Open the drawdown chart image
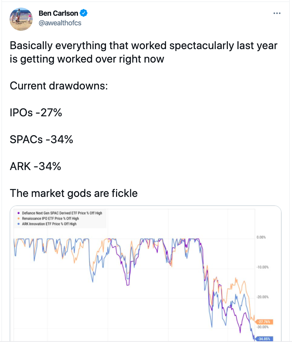This screenshot has height=342, width=292. coord(146,280)
